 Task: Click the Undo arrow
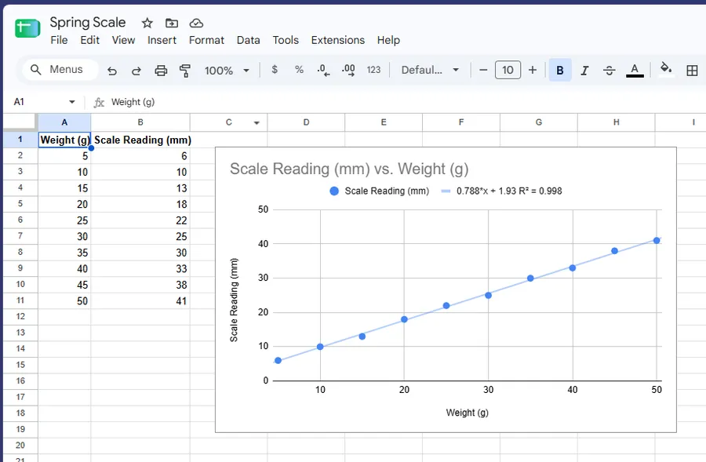[x=112, y=71]
